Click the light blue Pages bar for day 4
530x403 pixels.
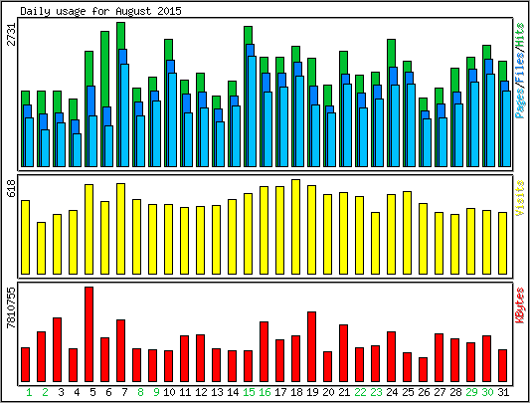(x=78, y=150)
